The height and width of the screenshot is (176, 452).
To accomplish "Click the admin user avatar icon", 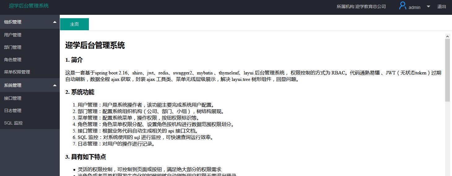I will click(x=402, y=6).
